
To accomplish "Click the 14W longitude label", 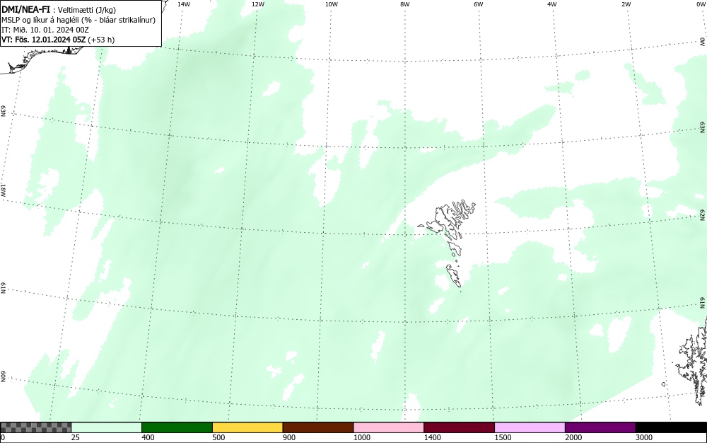I will pos(184,4).
